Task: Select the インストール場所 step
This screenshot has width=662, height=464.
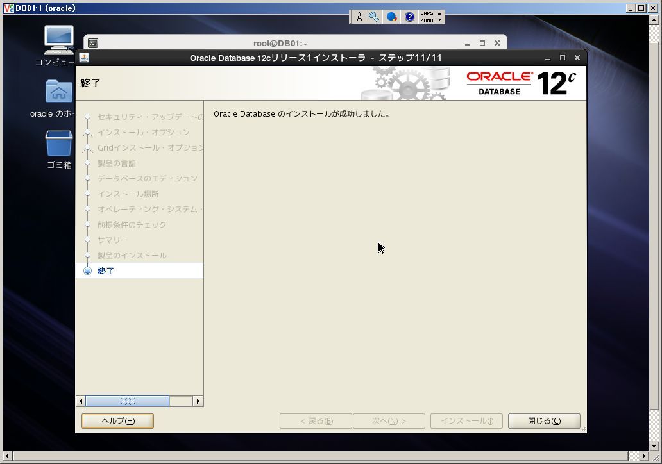Action: tap(128, 194)
